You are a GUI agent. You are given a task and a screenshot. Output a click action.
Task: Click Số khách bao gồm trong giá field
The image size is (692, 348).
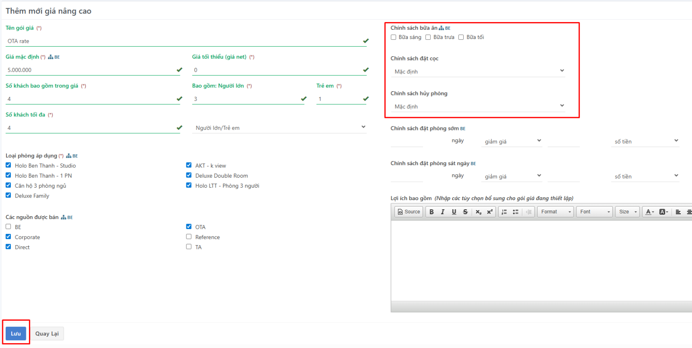[93, 99]
